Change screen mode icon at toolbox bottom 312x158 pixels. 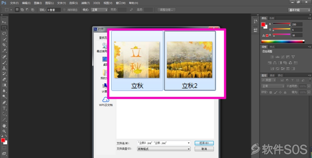pyautogui.click(x=4, y=153)
